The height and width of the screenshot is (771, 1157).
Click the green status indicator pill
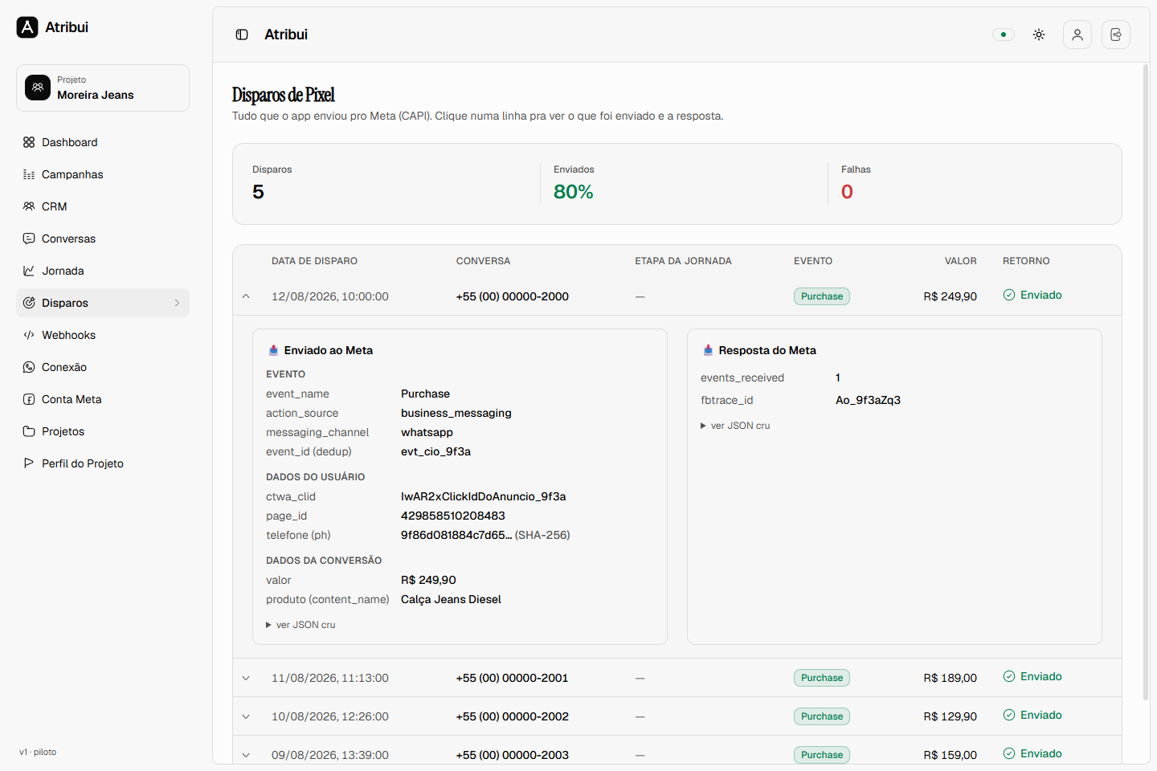pos(1004,35)
